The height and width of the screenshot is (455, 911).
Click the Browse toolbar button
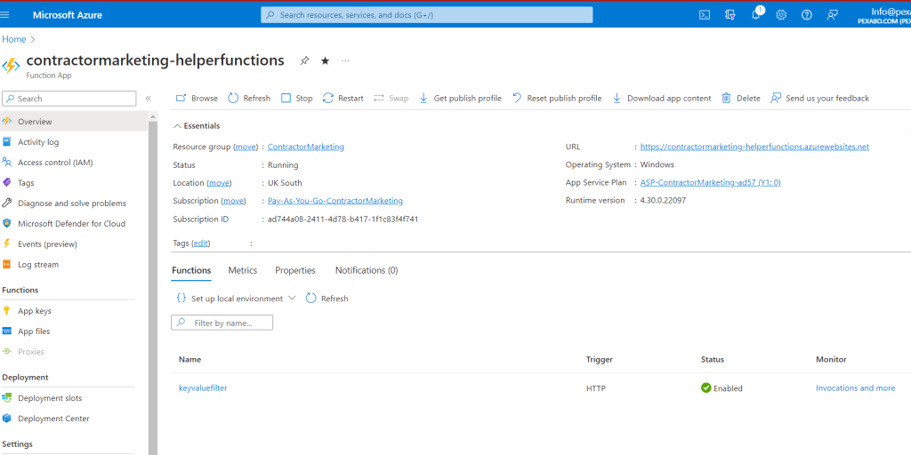197,99
